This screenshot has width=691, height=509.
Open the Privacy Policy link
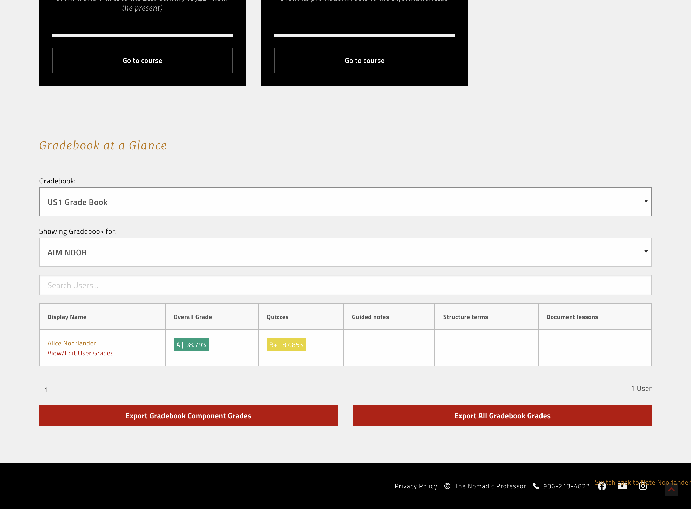[x=416, y=486]
